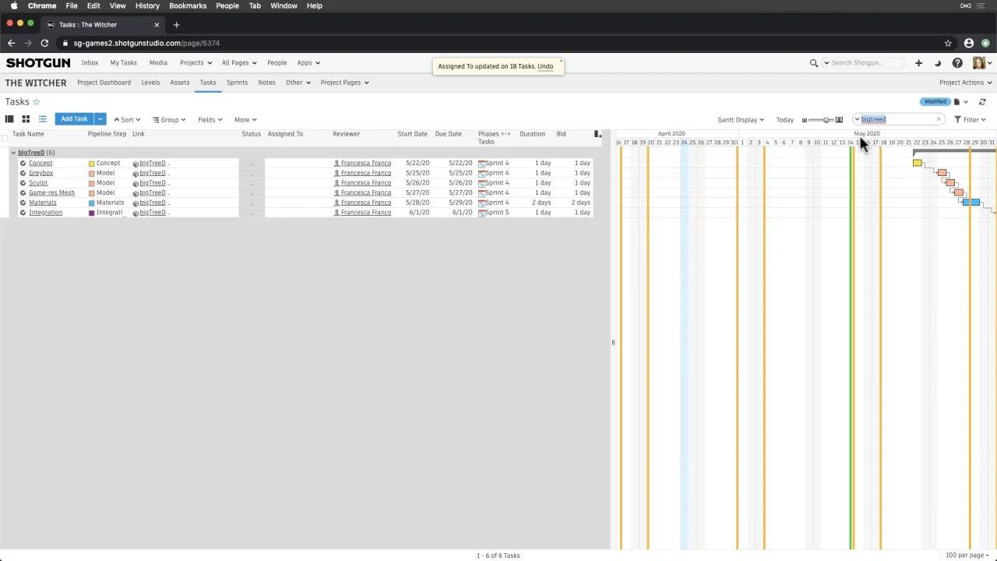This screenshot has width=997, height=561.
Task: Click the column configure icon in header
Action: click(x=597, y=135)
